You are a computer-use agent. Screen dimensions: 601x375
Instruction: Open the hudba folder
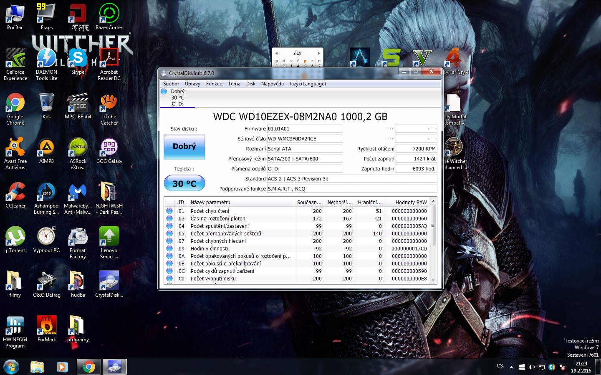(x=78, y=285)
